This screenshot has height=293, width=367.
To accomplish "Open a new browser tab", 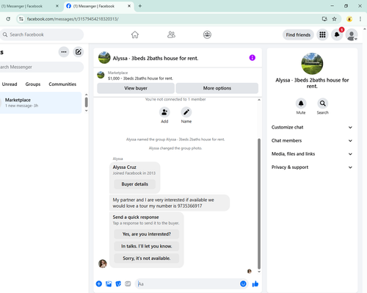I will point(140,6).
